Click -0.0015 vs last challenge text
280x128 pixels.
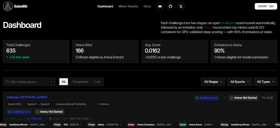click(x=163, y=57)
